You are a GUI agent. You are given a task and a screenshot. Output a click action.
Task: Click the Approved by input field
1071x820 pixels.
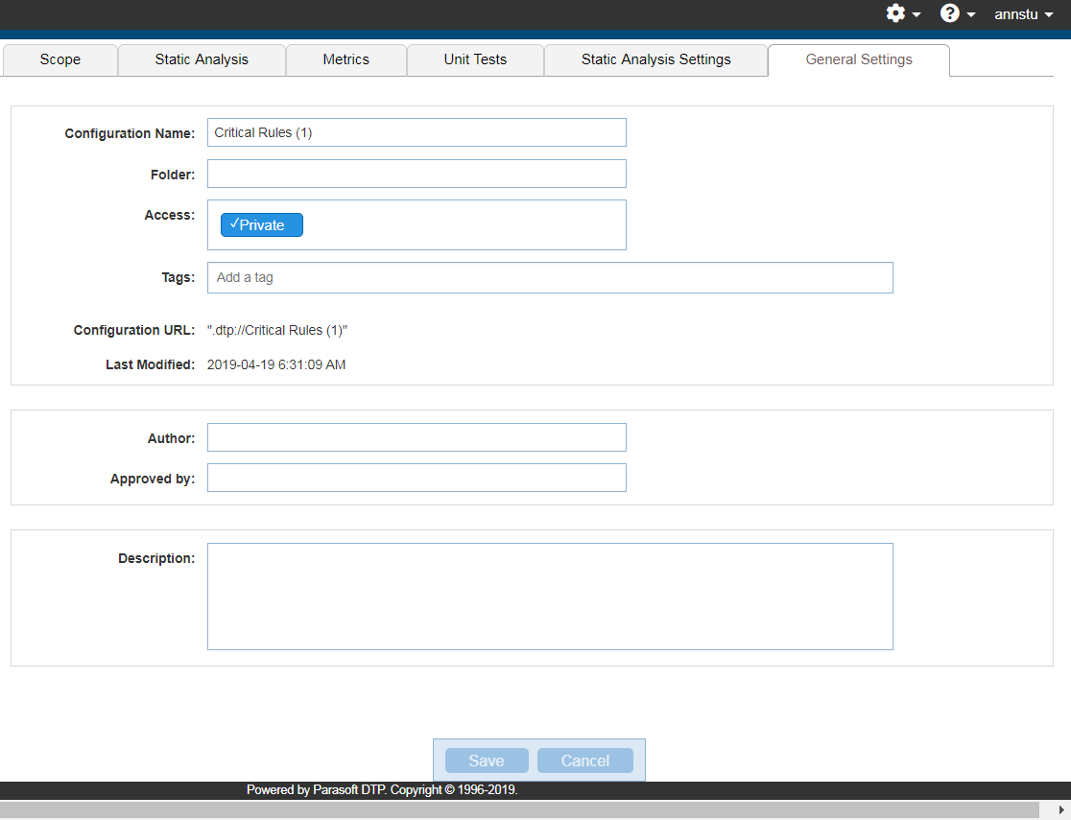tap(416, 478)
